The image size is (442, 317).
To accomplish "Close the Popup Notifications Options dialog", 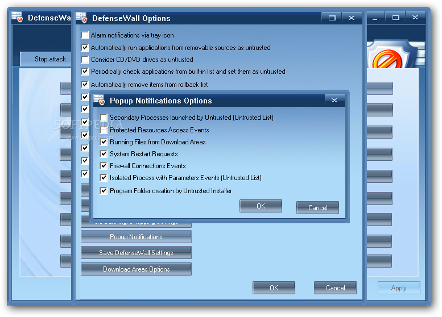I will coord(334,100).
